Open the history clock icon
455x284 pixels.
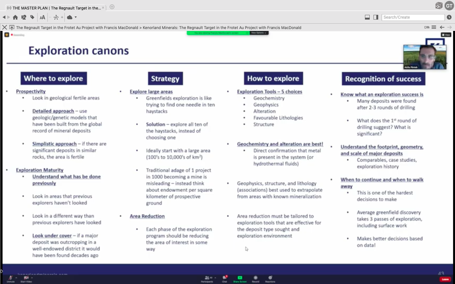449,17
